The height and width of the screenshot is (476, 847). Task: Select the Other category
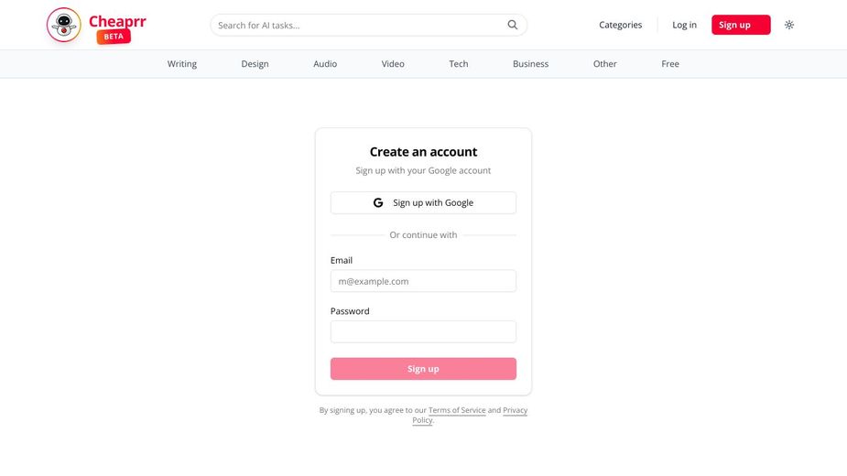pos(604,64)
